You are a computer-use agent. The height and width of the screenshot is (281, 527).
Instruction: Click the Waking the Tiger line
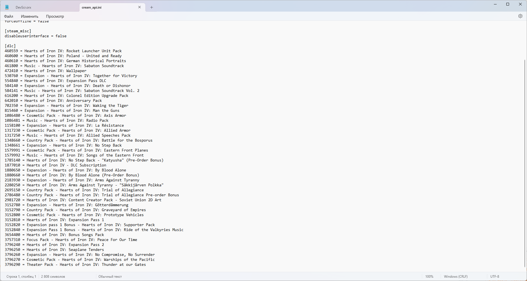point(66,106)
